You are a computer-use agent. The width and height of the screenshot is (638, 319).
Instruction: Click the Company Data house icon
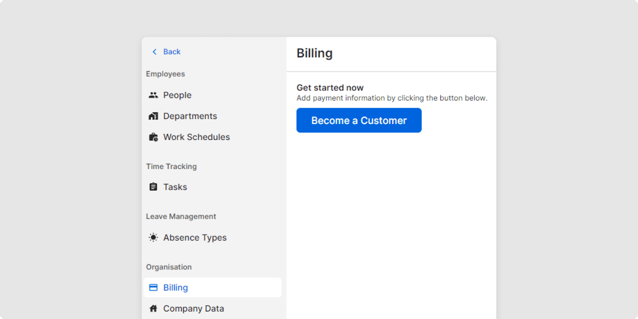[x=153, y=309]
